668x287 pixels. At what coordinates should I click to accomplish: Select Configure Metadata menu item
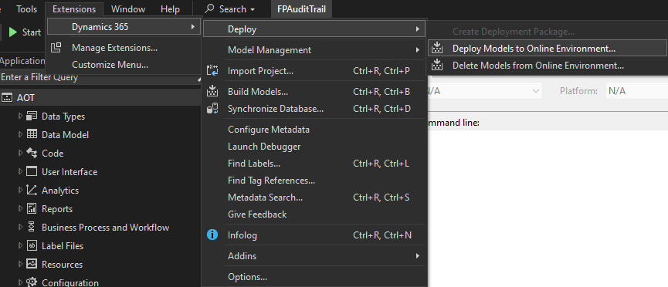[x=314, y=130]
